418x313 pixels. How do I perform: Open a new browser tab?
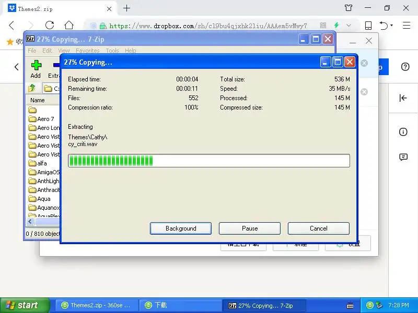tap(126, 8)
